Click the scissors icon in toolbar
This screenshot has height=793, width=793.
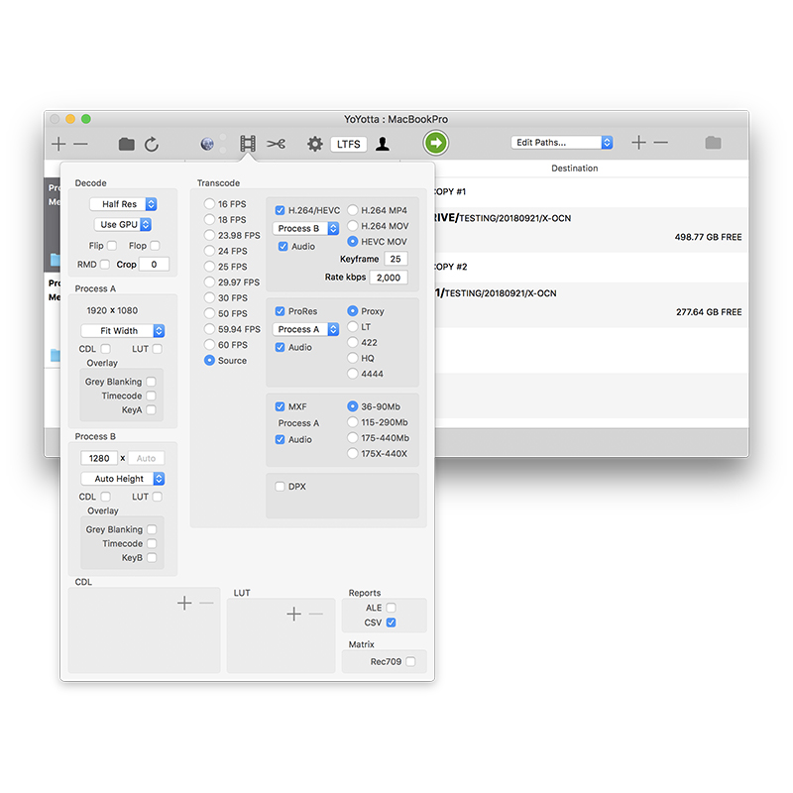(x=277, y=144)
